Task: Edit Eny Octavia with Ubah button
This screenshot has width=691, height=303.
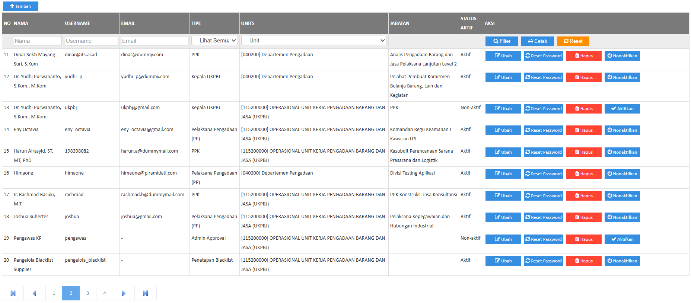Action: click(x=503, y=130)
